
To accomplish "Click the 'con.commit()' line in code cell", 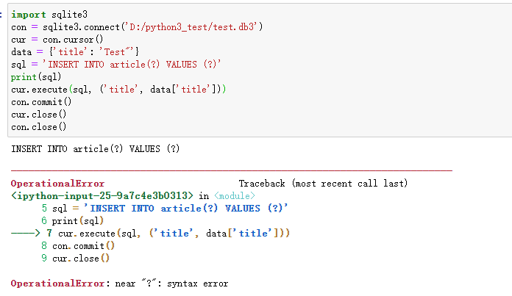I will pyautogui.click(x=41, y=102).
